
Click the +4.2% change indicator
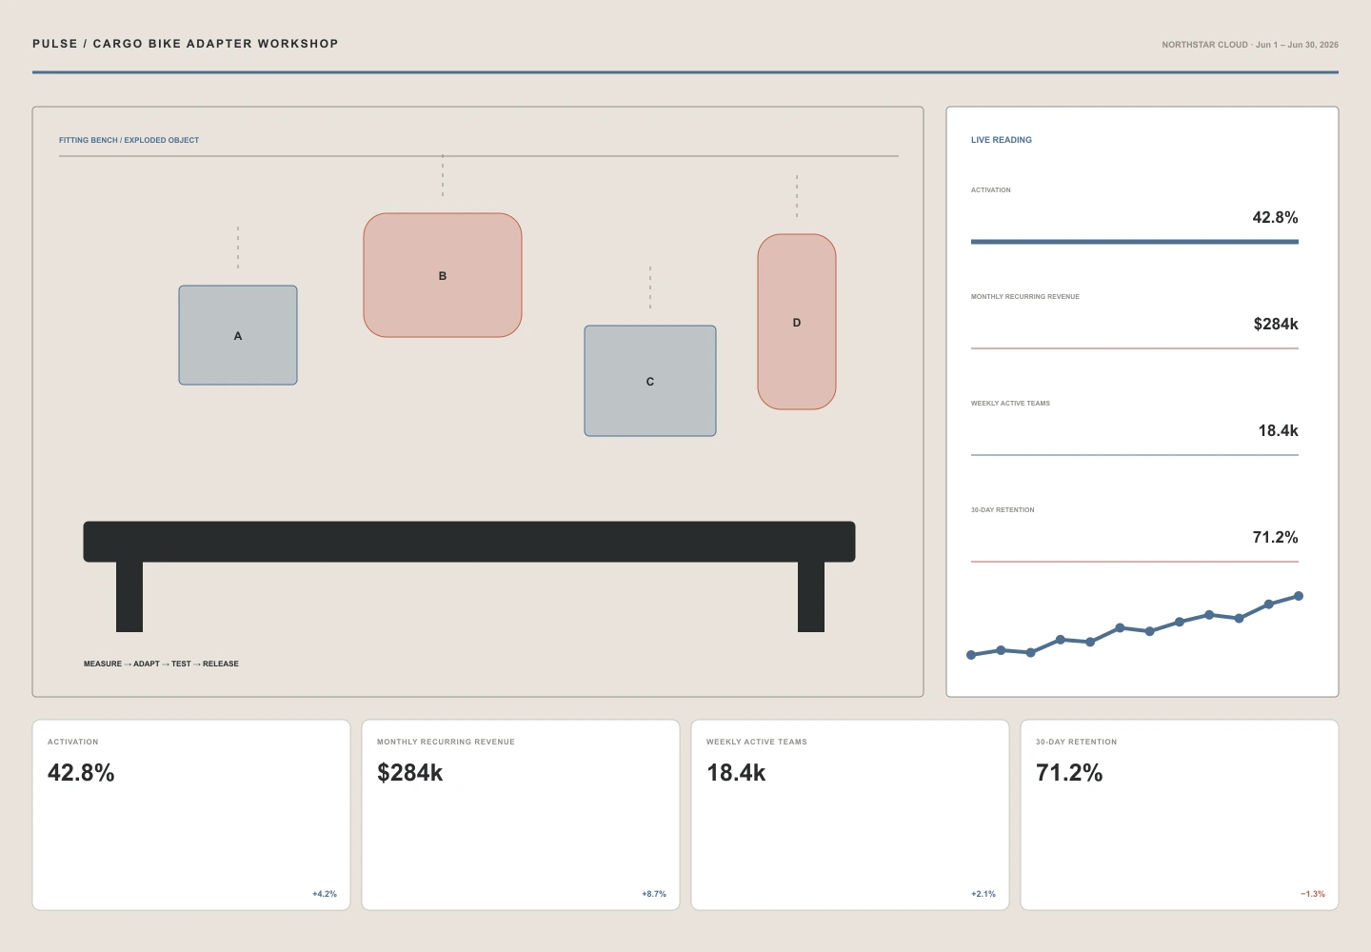[x=325, y=894]
